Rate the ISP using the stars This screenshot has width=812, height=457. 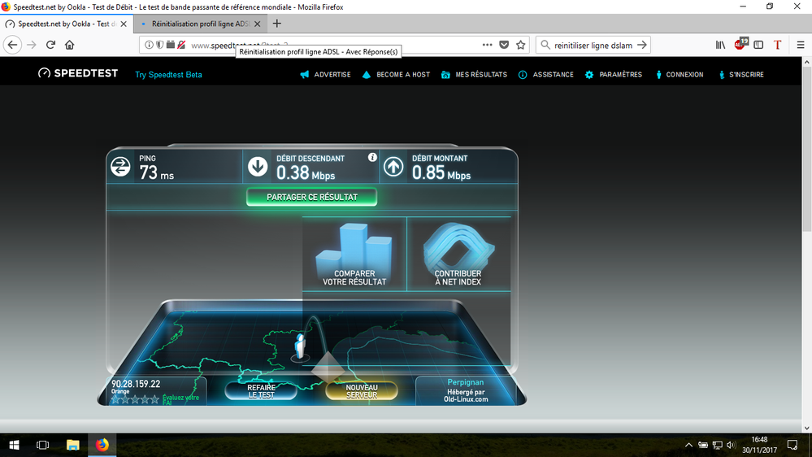(135, 399)
